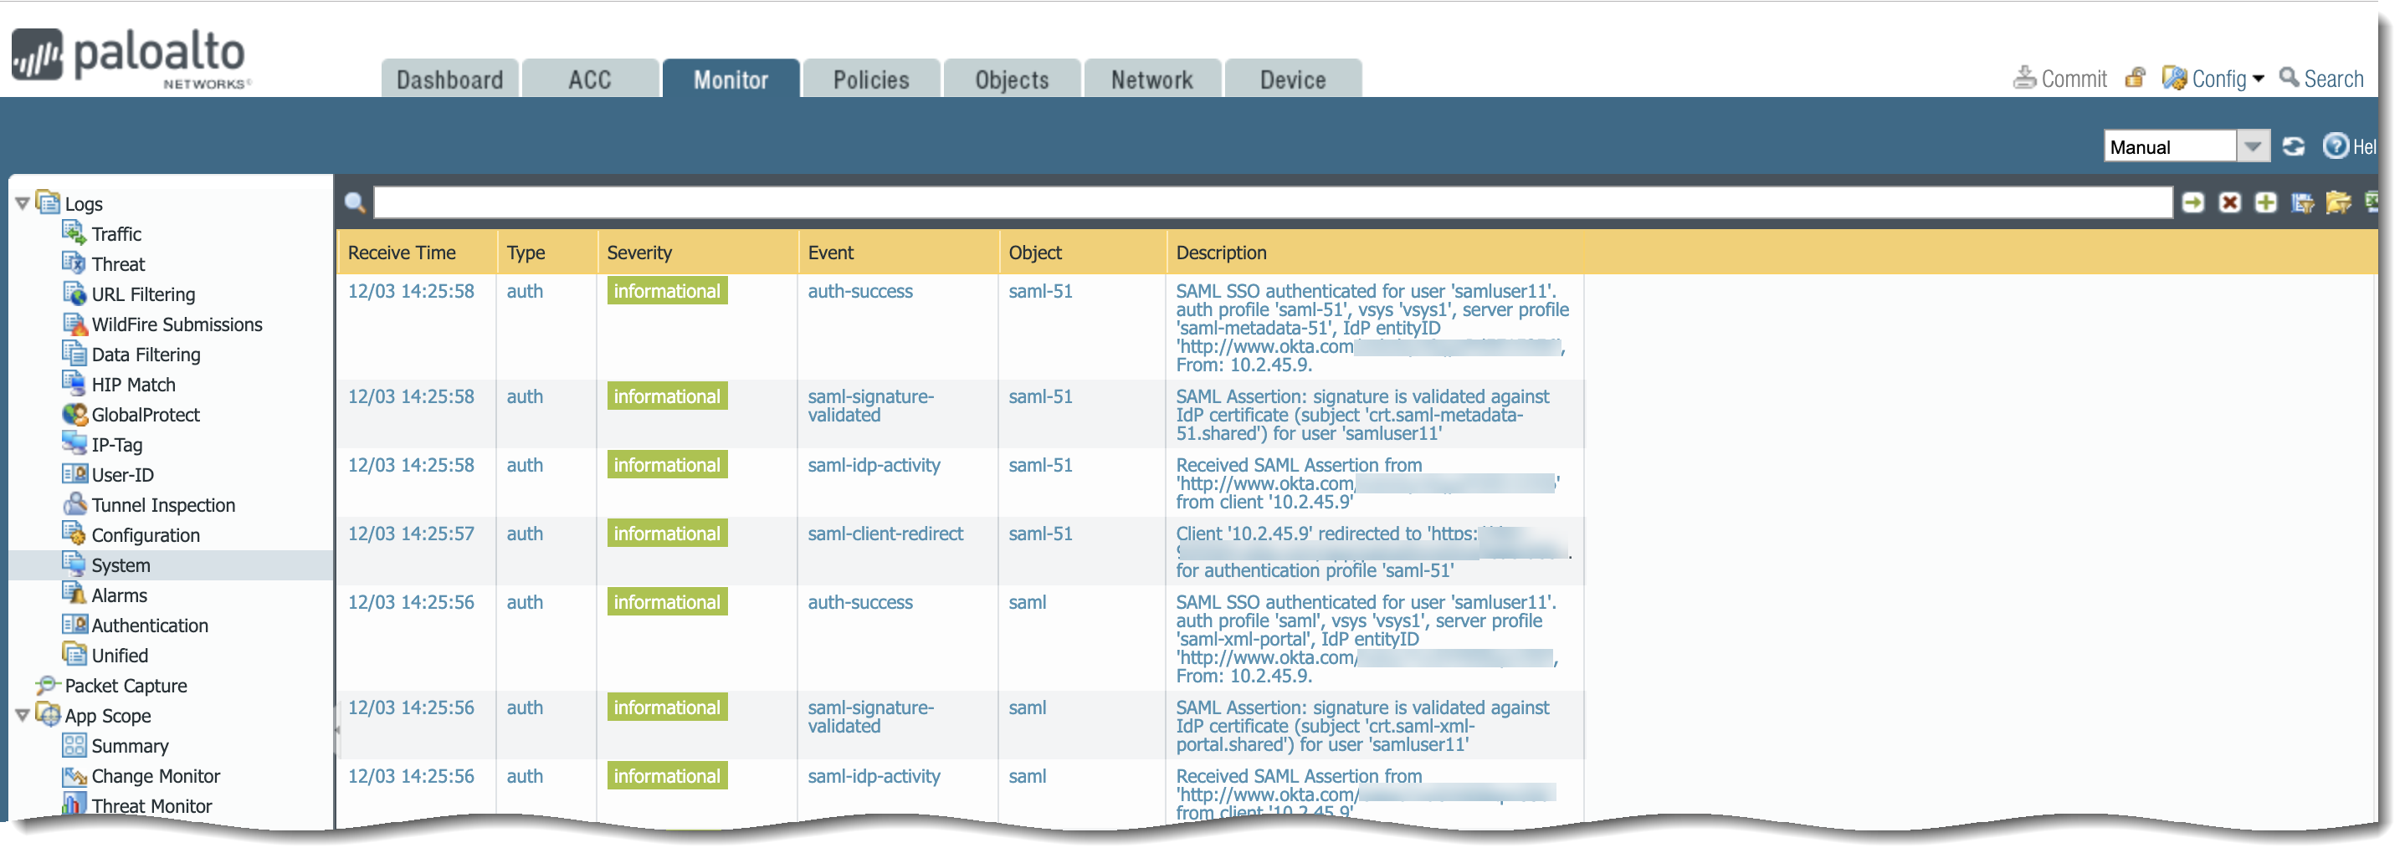Open the Traffic logs

(115, 234)
